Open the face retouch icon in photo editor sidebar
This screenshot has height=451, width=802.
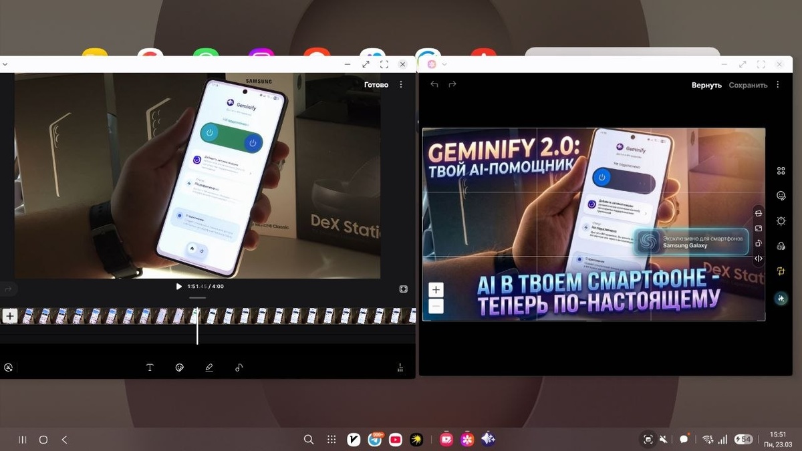781,195
